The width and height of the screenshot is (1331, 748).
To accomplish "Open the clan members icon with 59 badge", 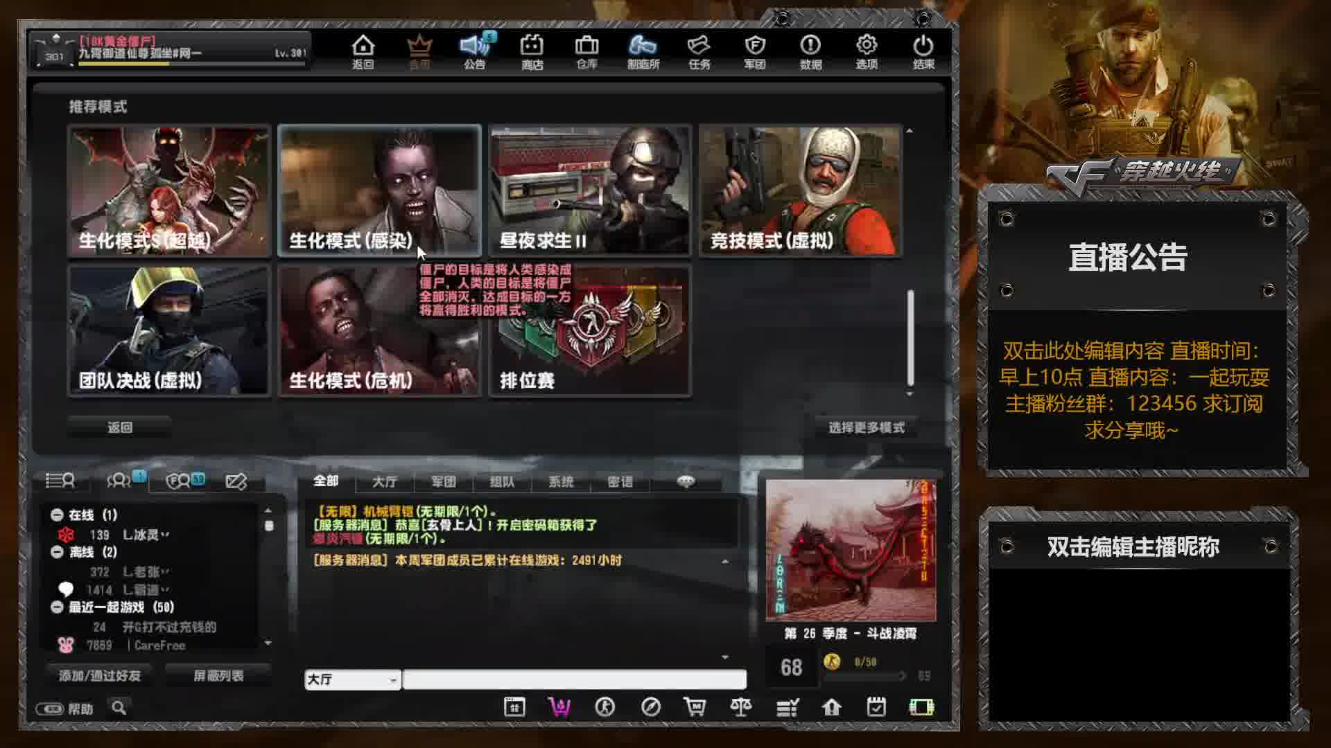I will coord(185,480).
